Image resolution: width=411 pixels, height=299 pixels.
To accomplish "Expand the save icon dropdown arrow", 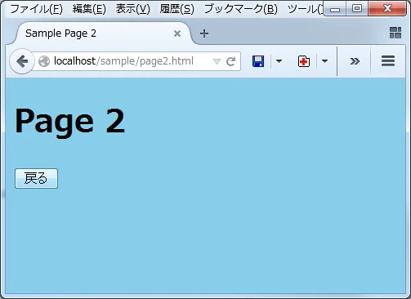I will pos(279,61).
